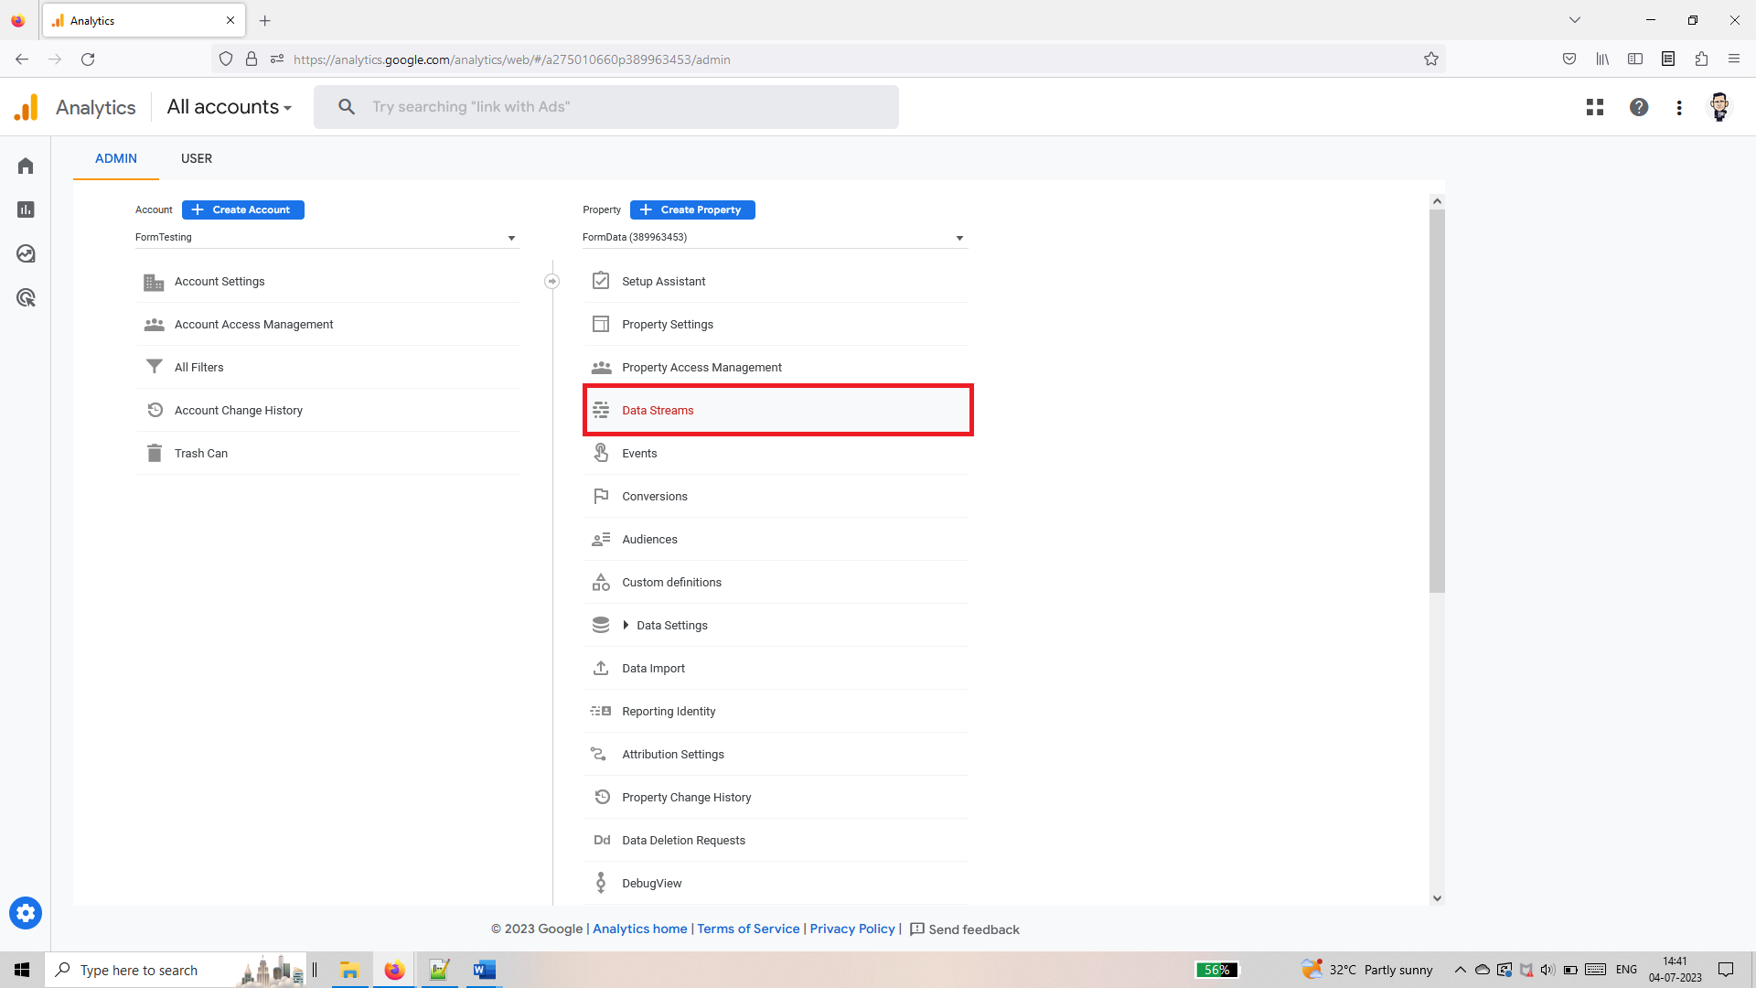Open Property Access Management
This screenshot has width=1756, height=988.
[x=777, y=367]
